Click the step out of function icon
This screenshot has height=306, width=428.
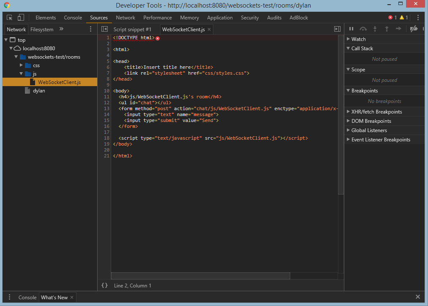(x=387, y=29)
